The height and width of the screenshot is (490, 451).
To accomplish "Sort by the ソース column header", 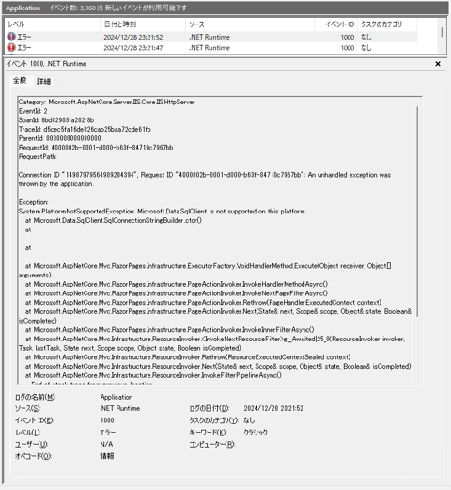I will tap(250, 24).
